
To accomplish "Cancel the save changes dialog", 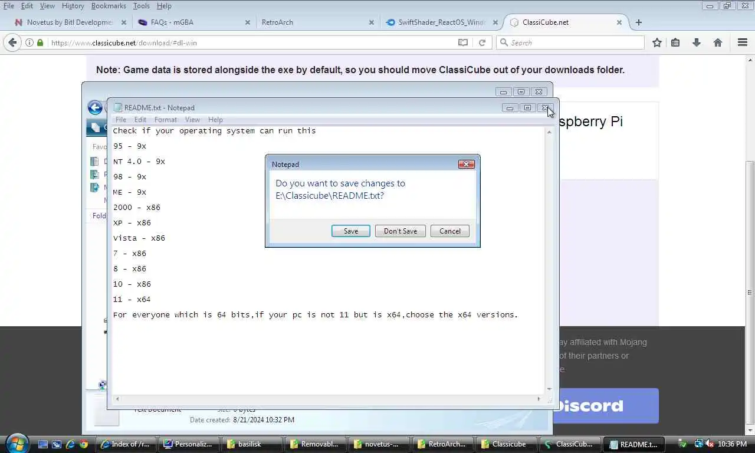I will 450,231.
